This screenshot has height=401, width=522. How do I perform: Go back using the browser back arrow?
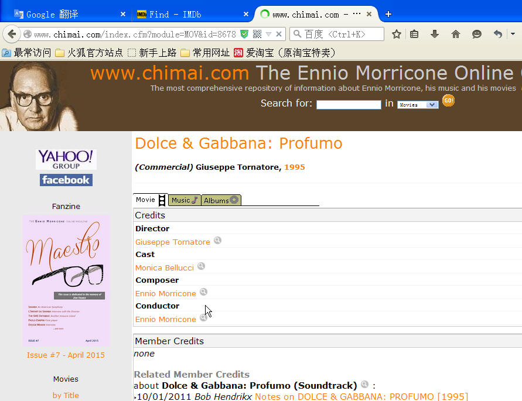click(x=12, y=34)
